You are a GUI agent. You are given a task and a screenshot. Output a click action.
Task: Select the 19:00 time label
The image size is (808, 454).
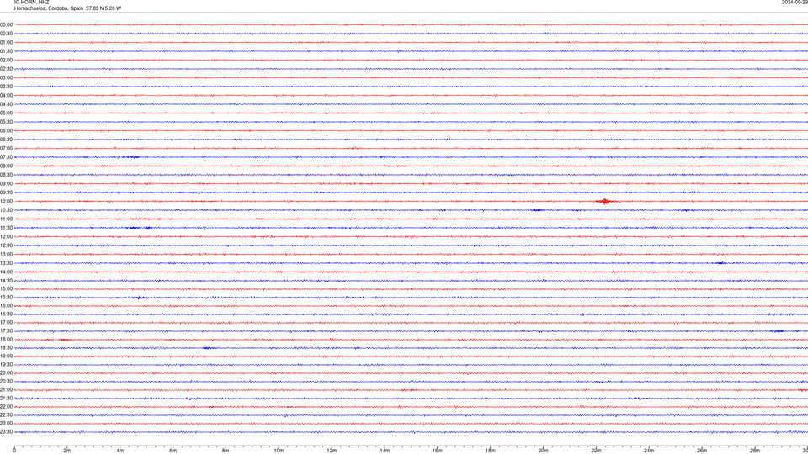click(6, 356)
